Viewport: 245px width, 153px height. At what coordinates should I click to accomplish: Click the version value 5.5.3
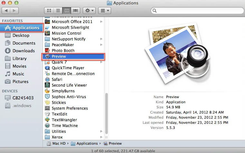click(x=170, y=128)
